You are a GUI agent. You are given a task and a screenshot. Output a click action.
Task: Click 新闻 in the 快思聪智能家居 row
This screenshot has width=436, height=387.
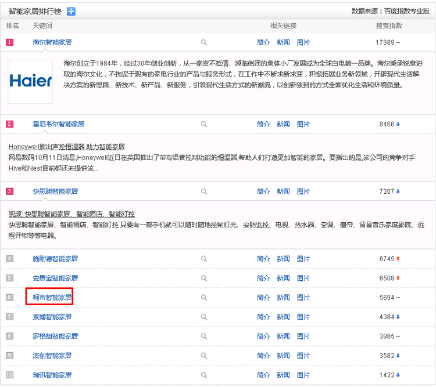pos(283,191)
